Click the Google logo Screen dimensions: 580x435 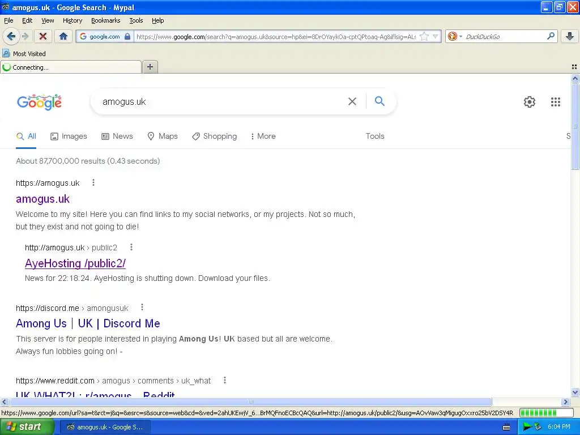[40, 102]
